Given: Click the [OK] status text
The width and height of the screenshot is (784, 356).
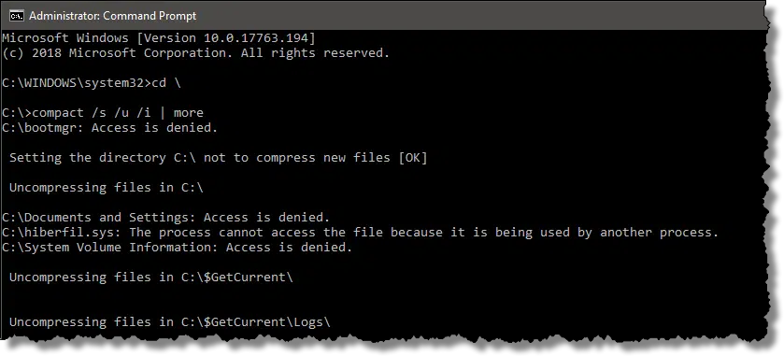Looking at the screenshot, I should point(412,158).
